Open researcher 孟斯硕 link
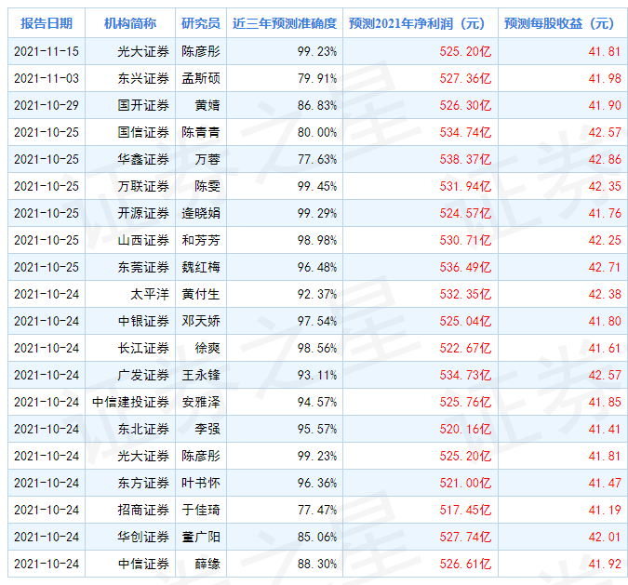Viewport: 628px width, 585px height. click(201, 78)
